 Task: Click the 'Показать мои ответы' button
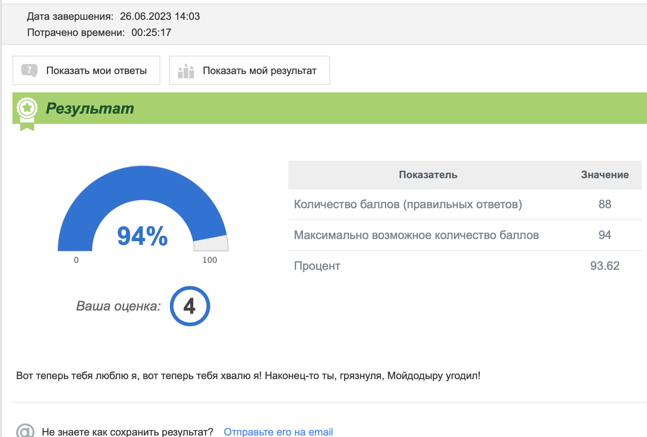86,70
